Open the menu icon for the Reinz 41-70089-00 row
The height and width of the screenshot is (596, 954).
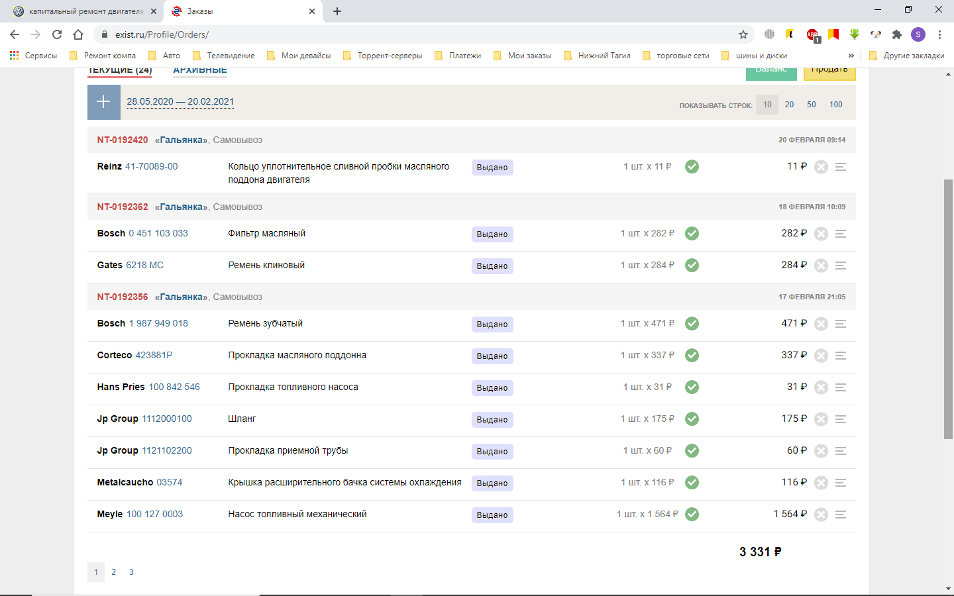[841, 167]
